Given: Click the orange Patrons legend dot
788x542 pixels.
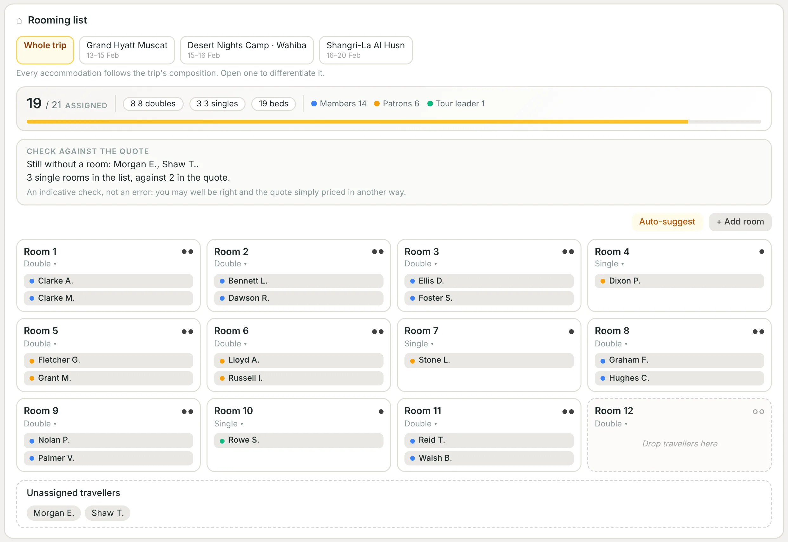Looking at the screenshot, I should coord(377,104).
